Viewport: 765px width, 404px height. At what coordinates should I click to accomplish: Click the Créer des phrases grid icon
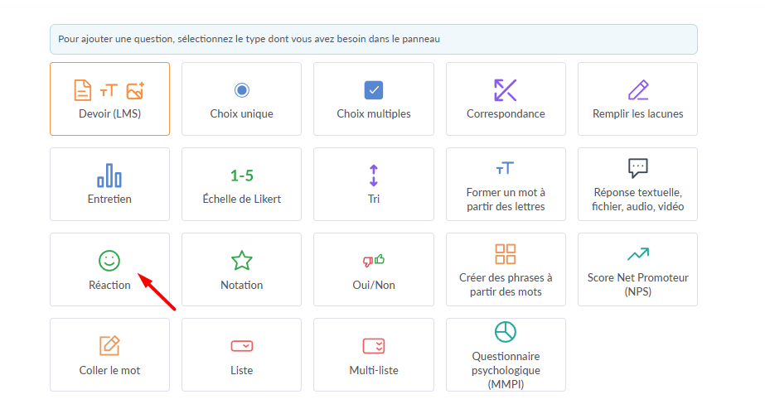[506, 253]
